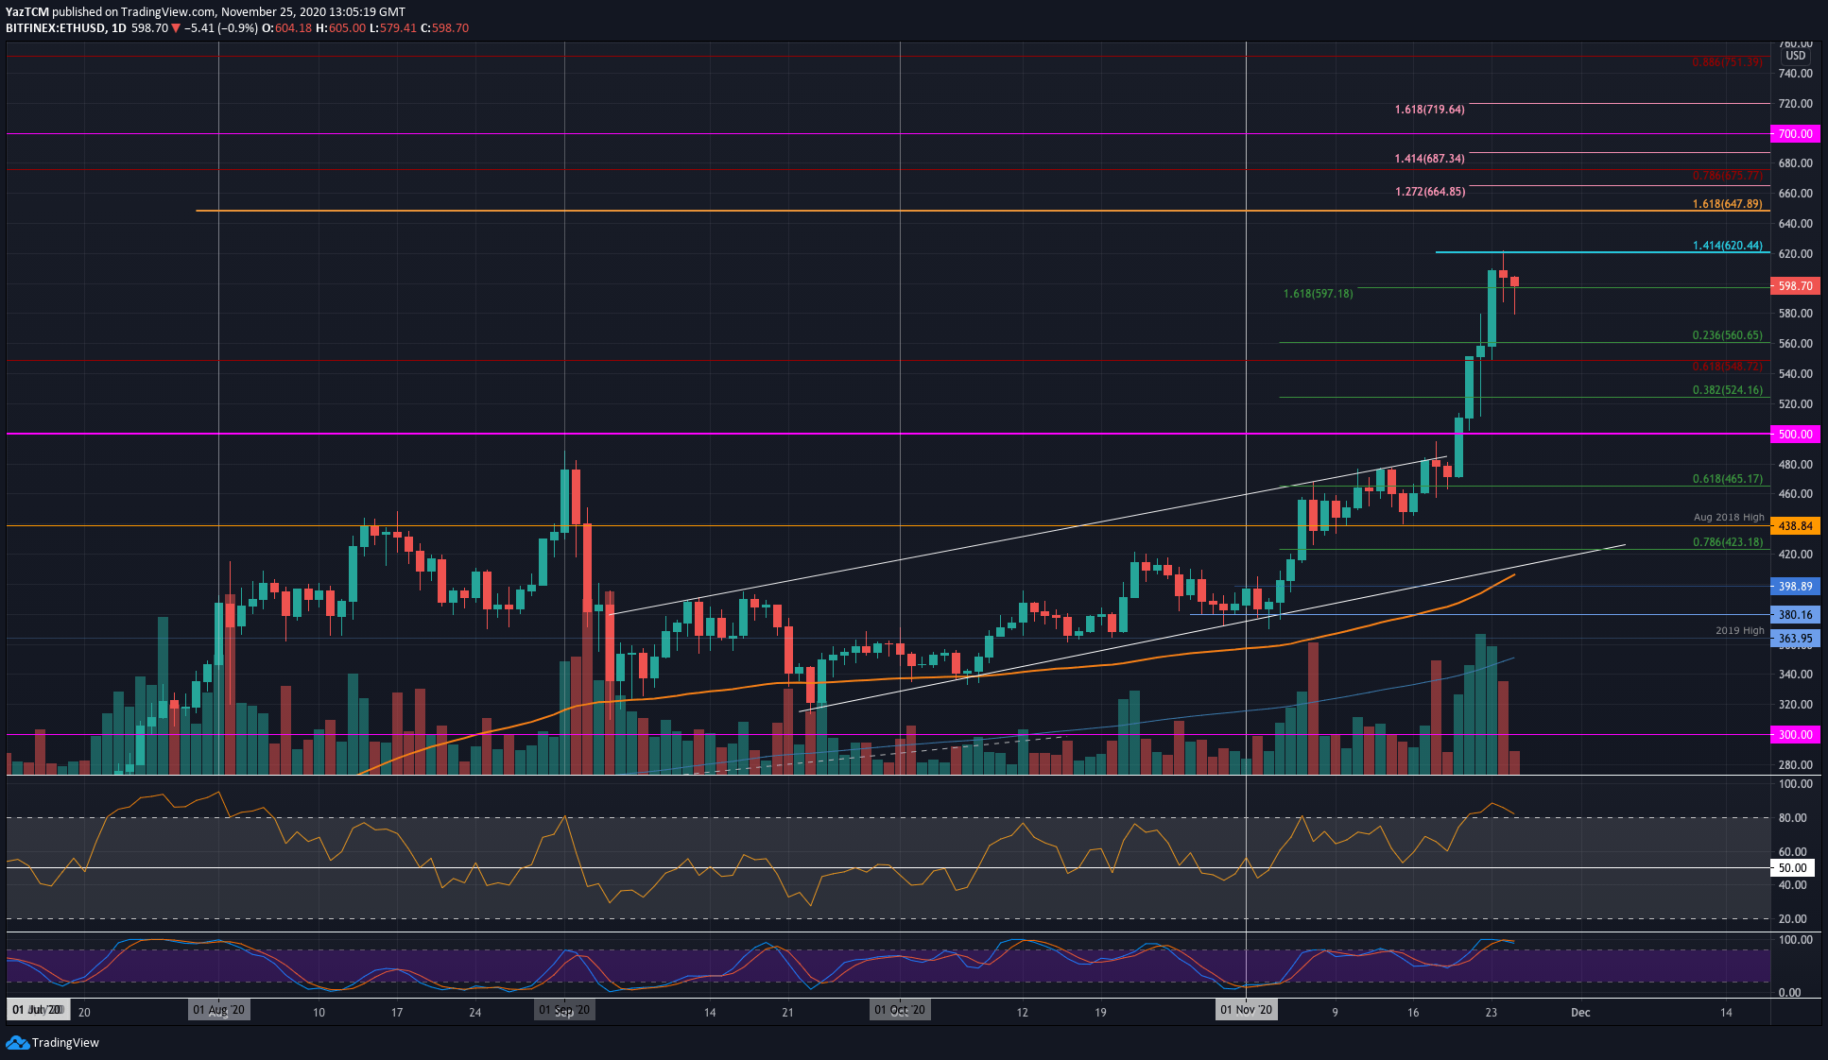Click the blue 363.95 price tag
Image resolution: width=1828 pixels, height=1060 pixels.
(x=1795, y=639)
